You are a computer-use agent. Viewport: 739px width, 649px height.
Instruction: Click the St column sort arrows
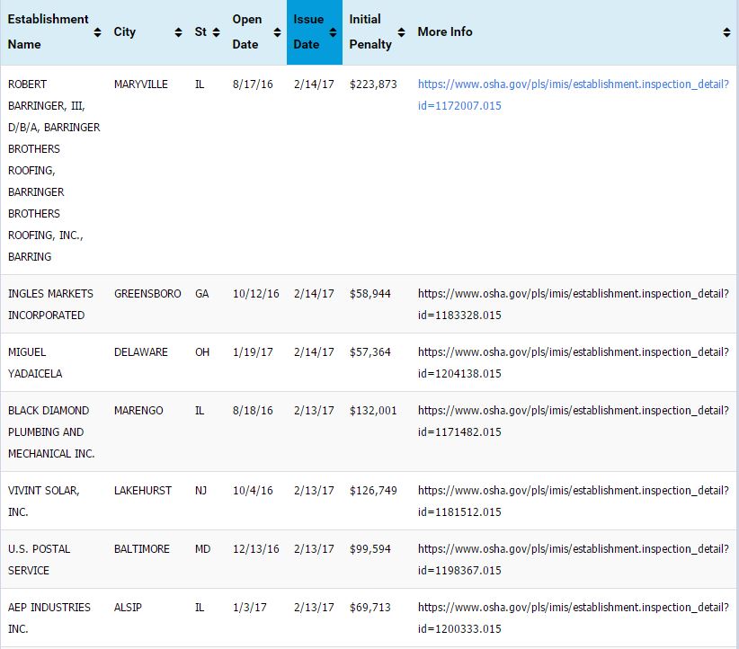click(x=216, y=32)
